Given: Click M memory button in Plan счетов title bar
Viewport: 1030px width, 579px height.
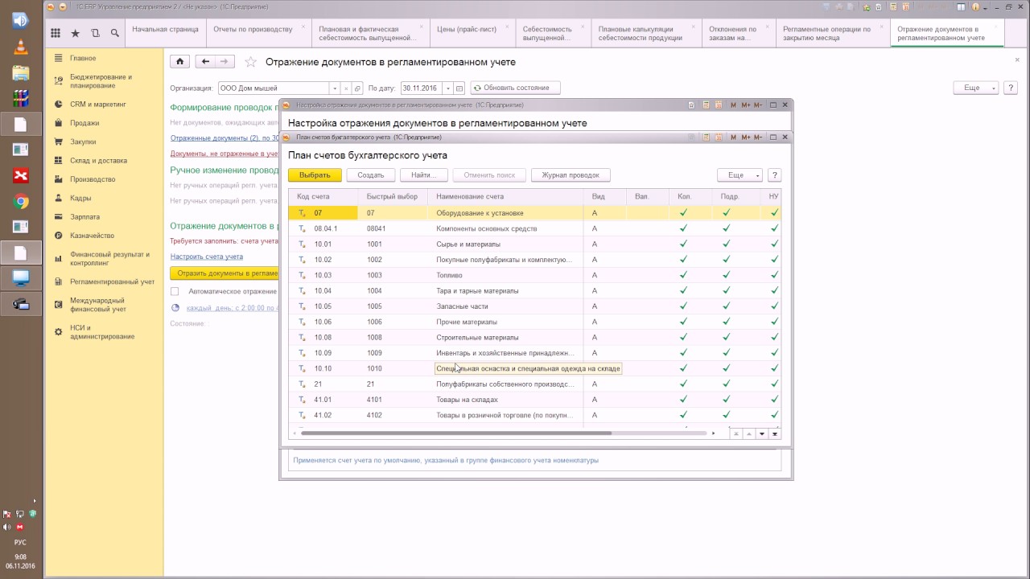Looking at the screenshot, I should [x=732, y=138].
